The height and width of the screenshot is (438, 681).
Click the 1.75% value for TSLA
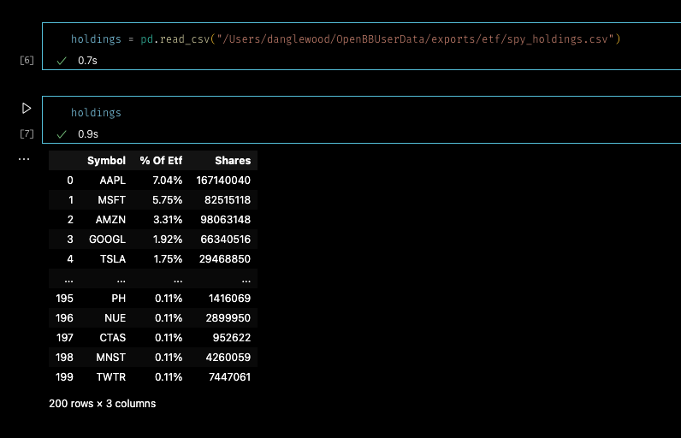pos(168,259)
